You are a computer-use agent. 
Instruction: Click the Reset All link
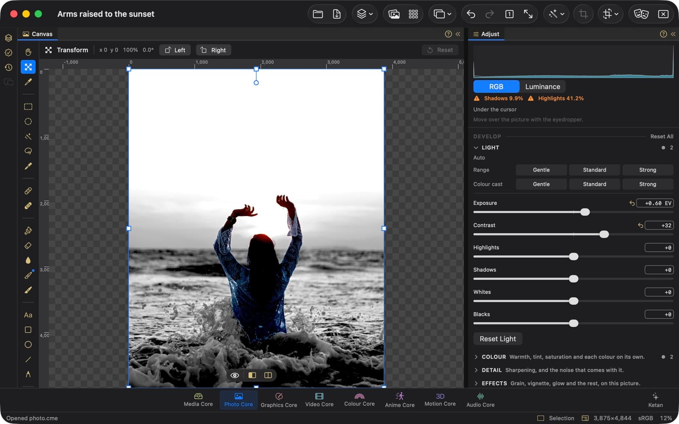coord(662,137)
